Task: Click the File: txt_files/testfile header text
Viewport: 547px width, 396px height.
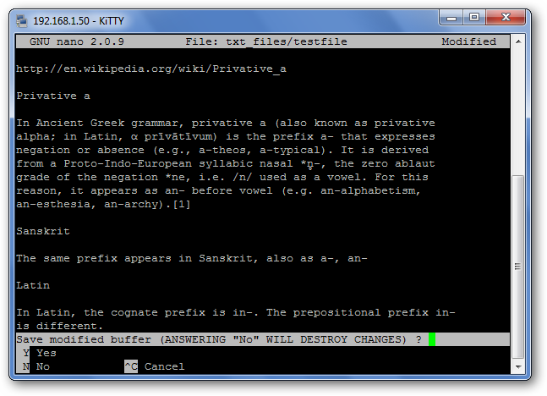Action: pos(266,41)
